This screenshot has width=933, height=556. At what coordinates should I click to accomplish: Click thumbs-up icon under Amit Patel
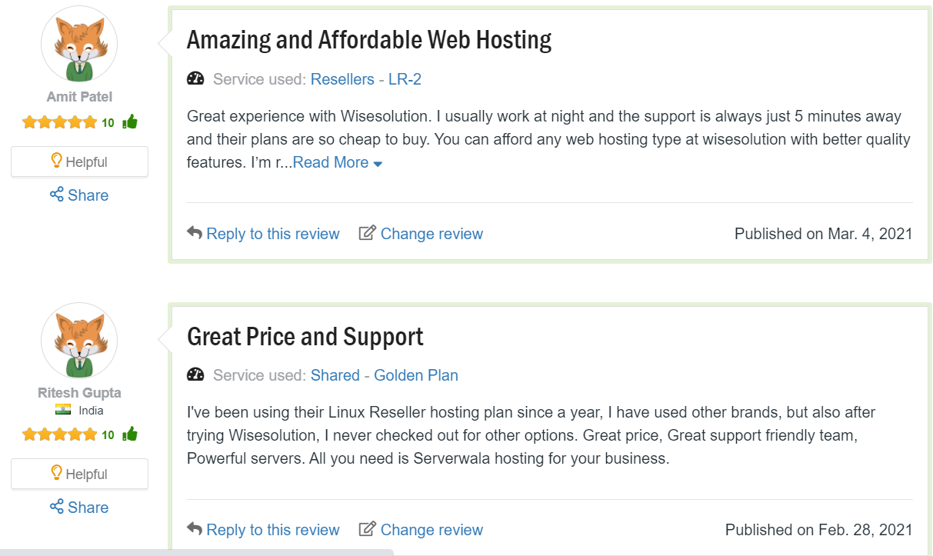tap(130, 122)
